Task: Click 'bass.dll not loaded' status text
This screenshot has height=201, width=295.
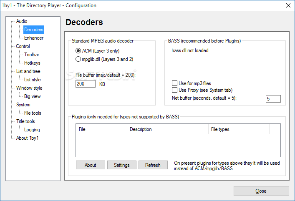Action: point(190,50)
